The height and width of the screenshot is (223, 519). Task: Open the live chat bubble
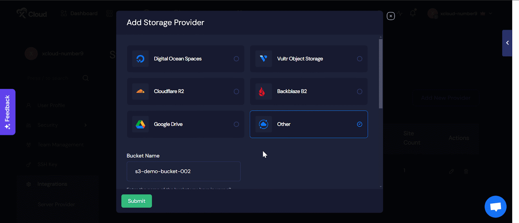pyautogui.click(x=495, y=207)
